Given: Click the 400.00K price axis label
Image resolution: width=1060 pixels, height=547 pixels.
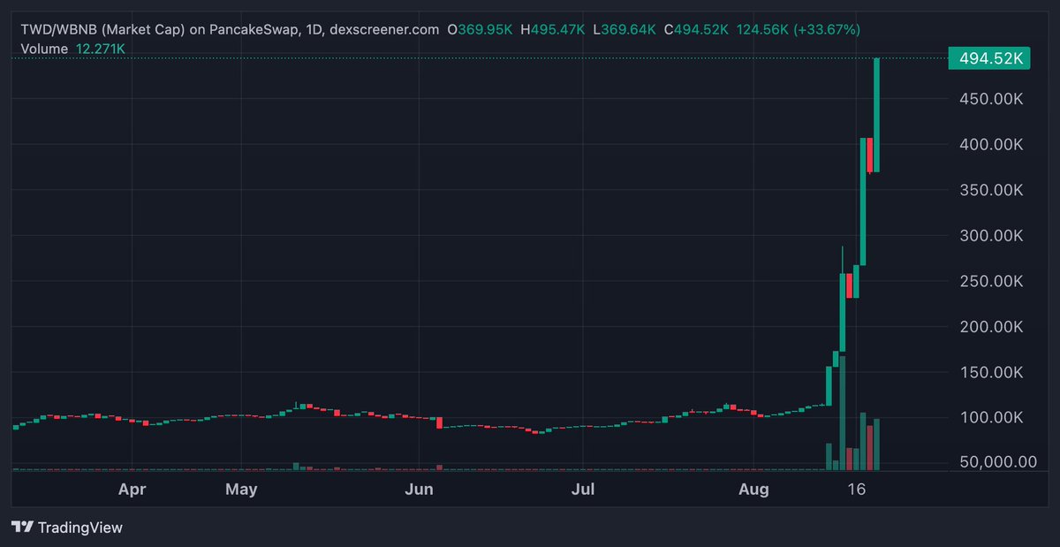Looking at the screenshot, I should [x=991, y=144].
